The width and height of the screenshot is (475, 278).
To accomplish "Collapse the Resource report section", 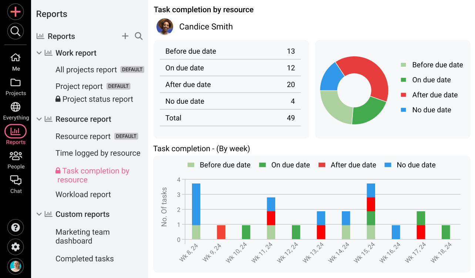I will pyautogui.click(x=39, y=119).
